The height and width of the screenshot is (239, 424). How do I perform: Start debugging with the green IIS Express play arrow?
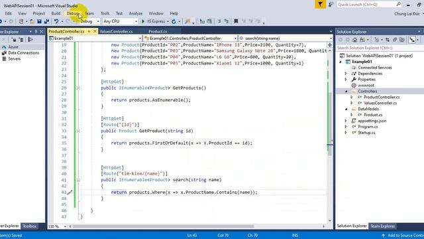143,21
